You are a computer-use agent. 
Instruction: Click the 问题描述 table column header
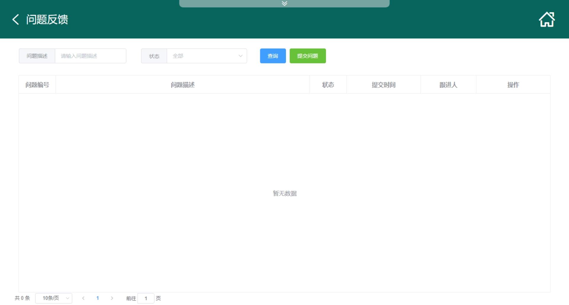pyautogui.click(x=183, y=85)
